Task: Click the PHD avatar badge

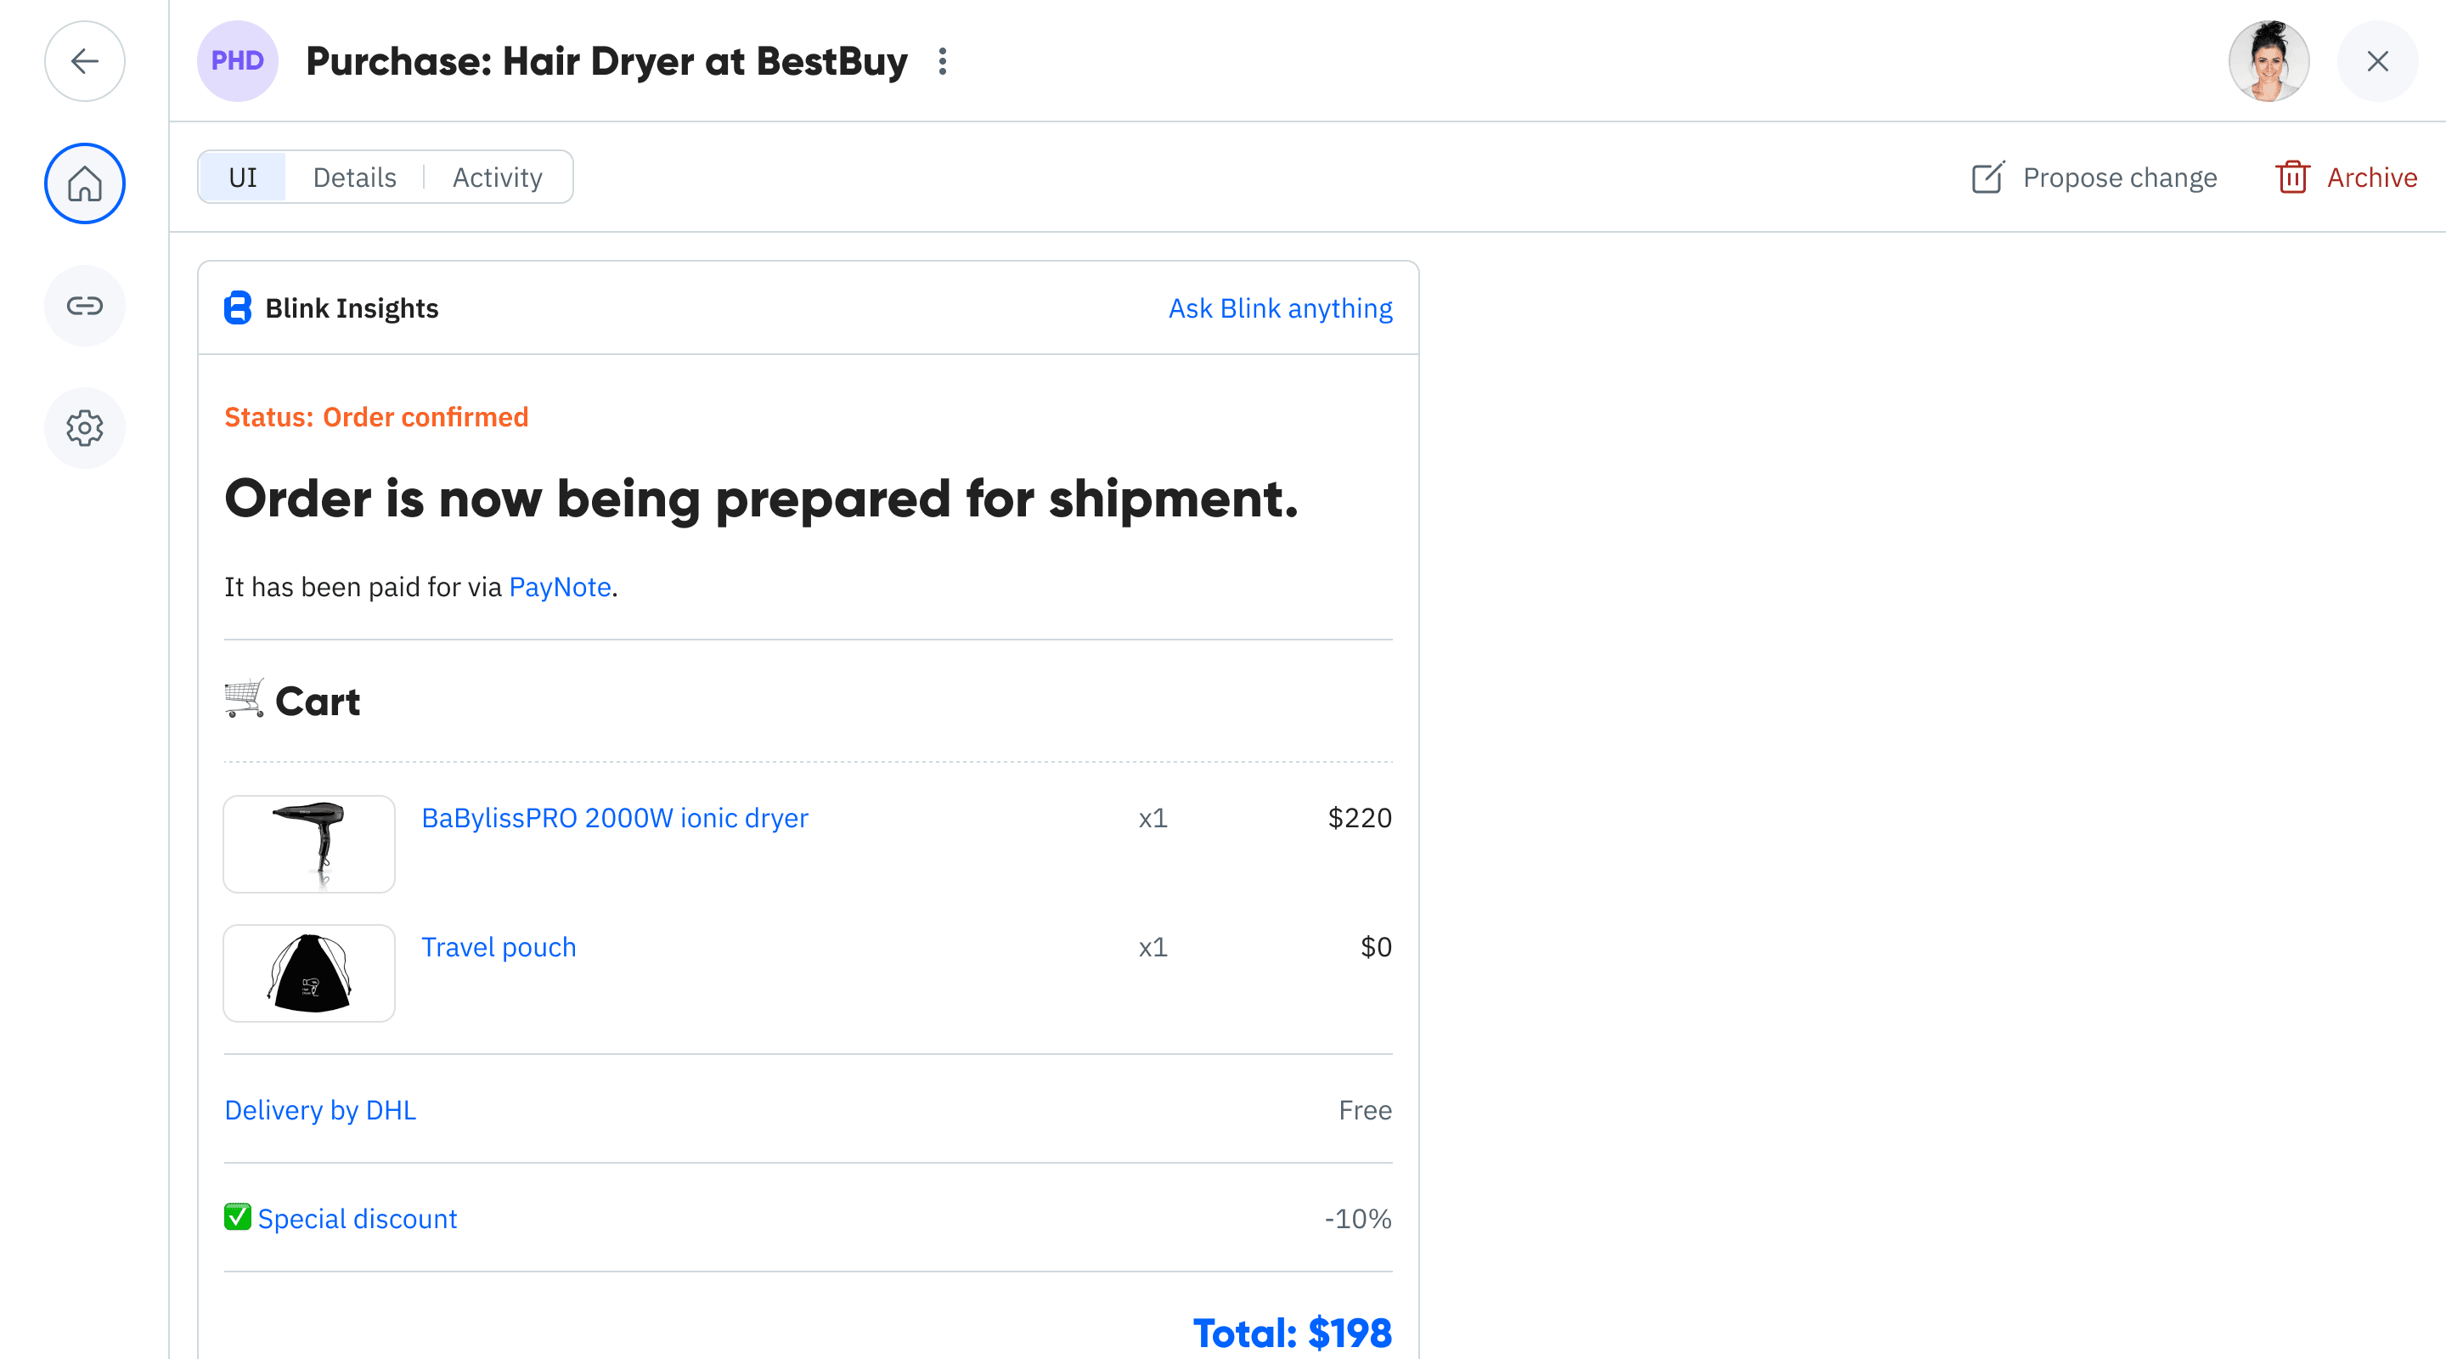Action: coord(238,62)
